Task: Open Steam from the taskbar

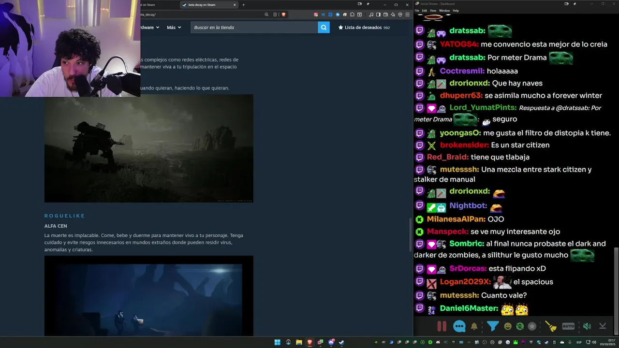Action: pyautogui.click(x=341, y=342)
